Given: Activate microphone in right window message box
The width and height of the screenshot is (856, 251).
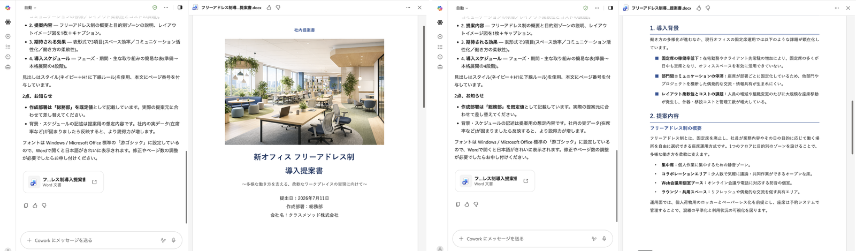Looking at the screenshot, I should [604, 239].
